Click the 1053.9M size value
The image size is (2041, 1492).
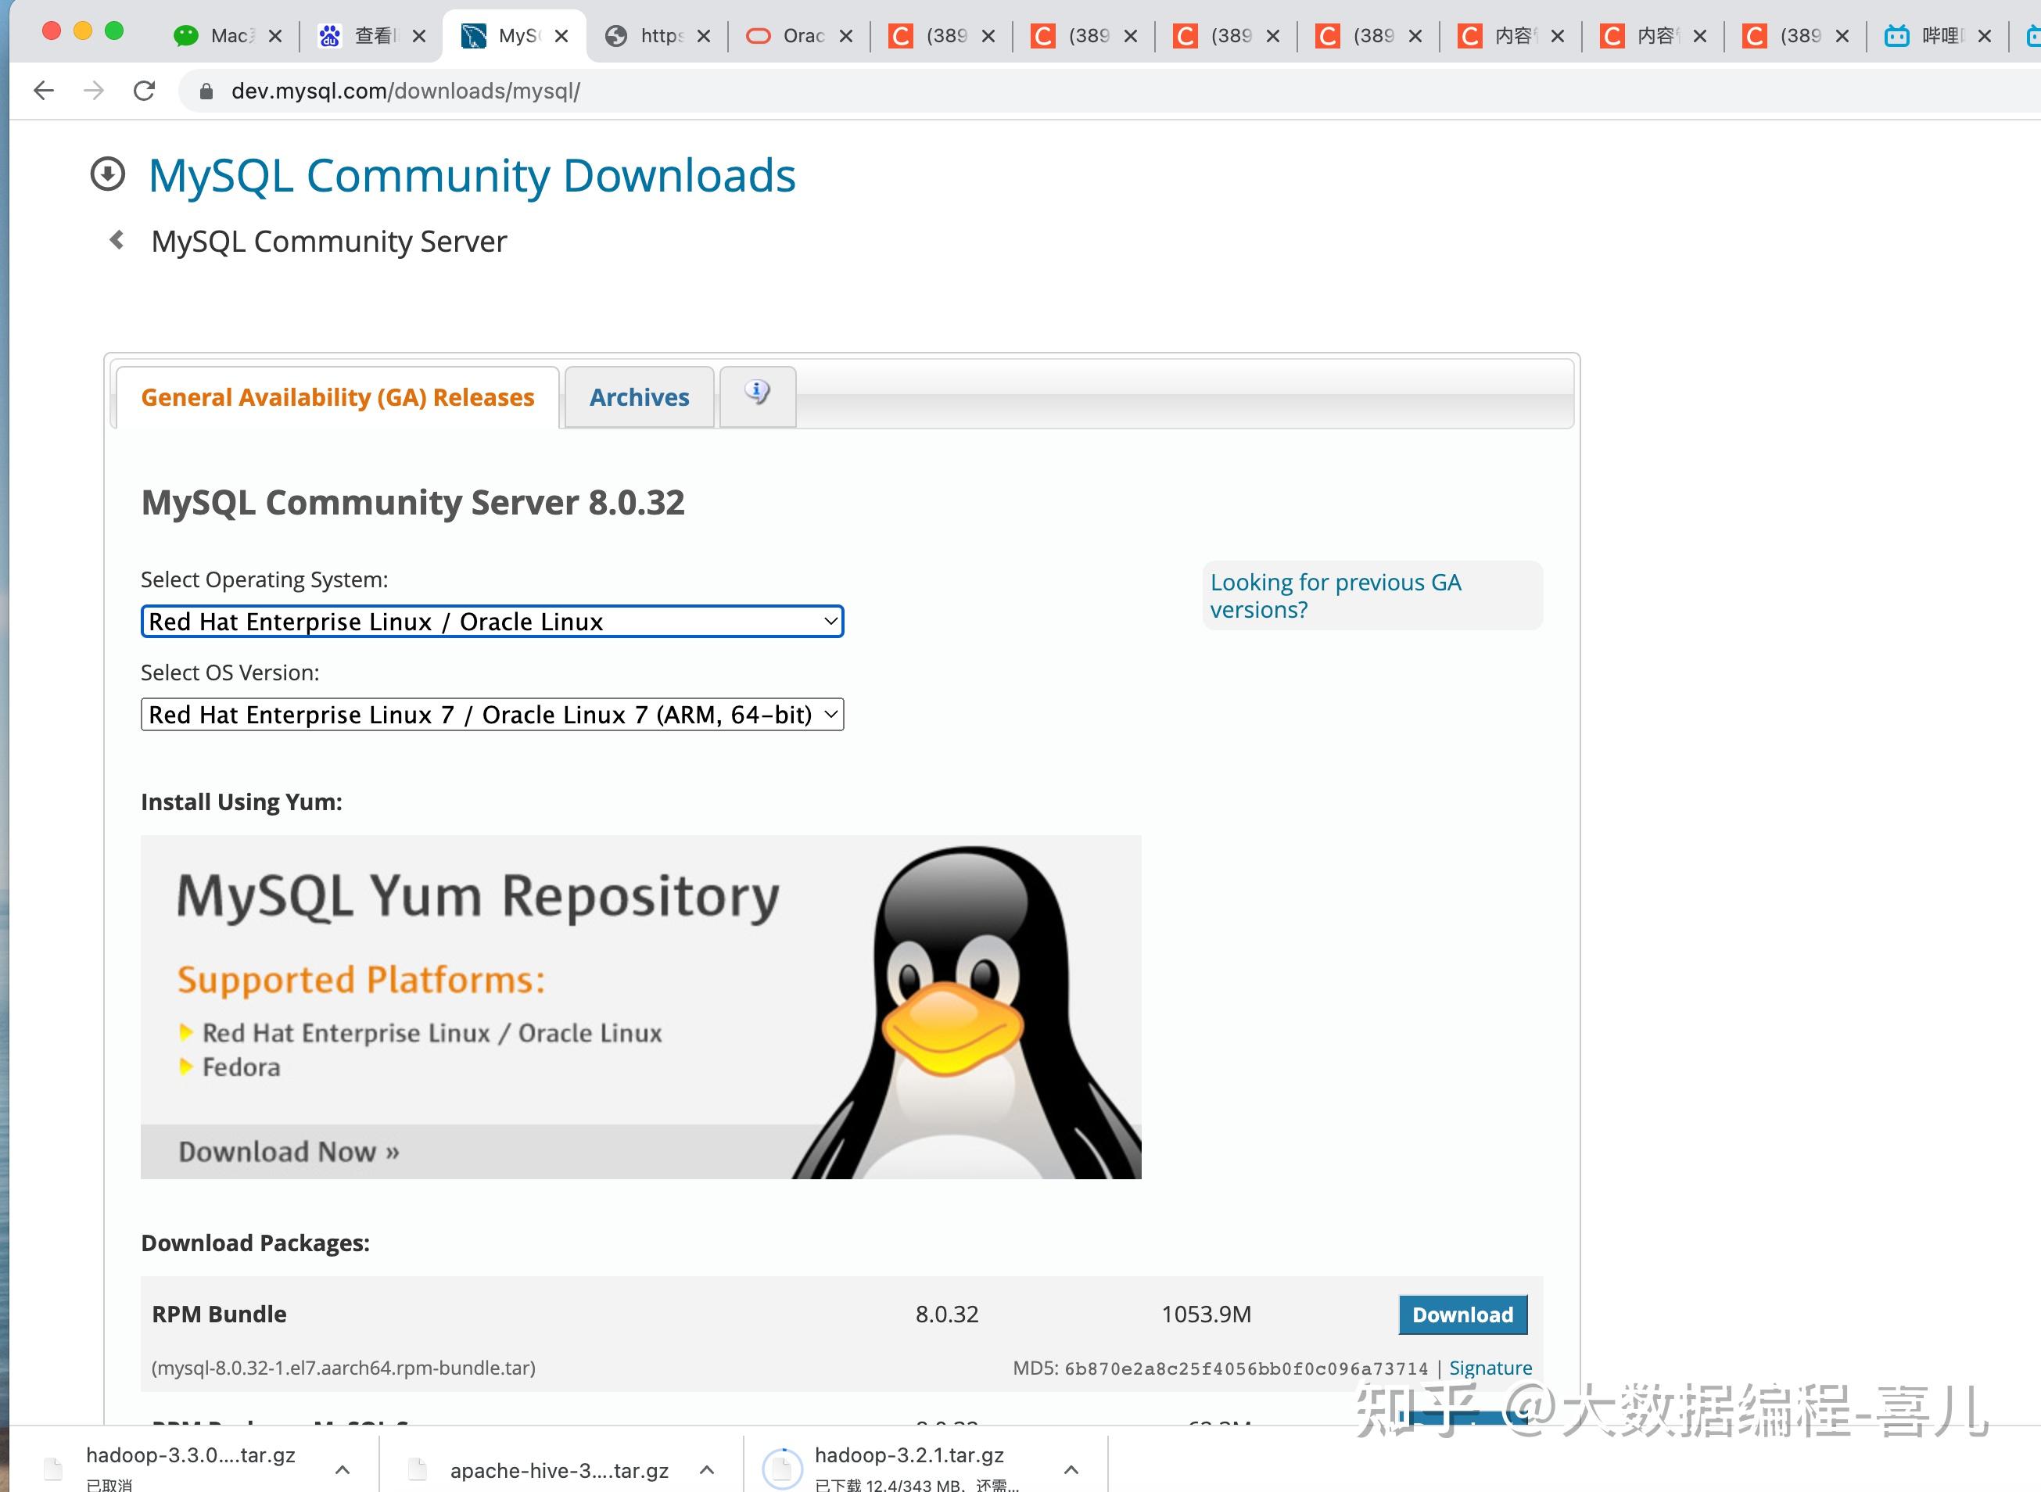tap(1207, 1314)
